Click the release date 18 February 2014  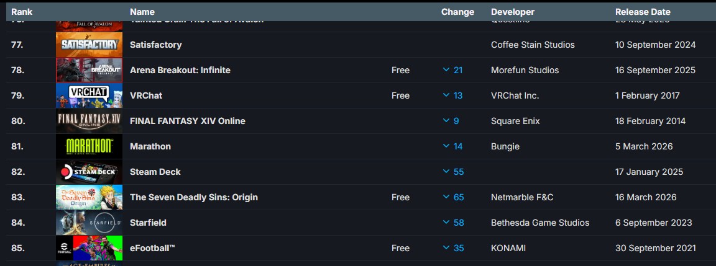[650, 121]
